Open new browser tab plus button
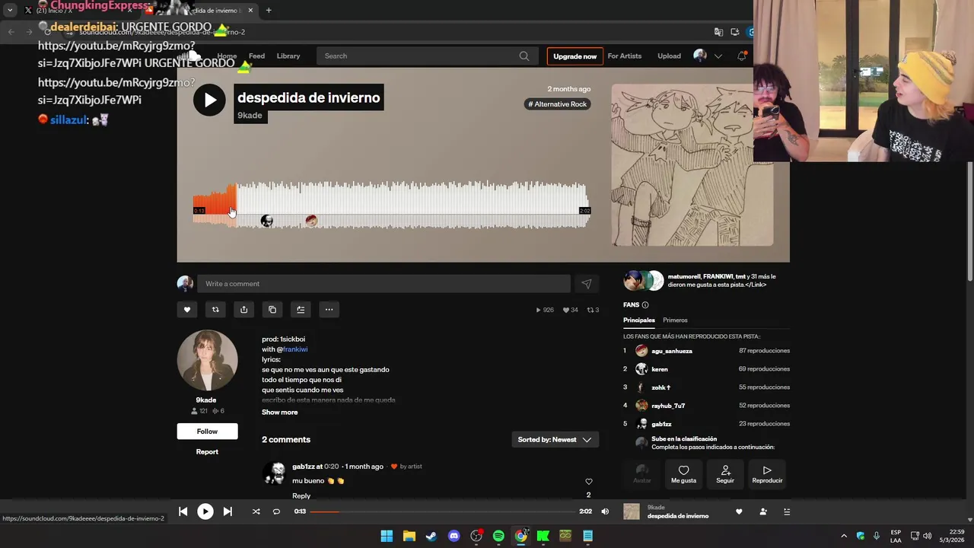 point(269,10)
